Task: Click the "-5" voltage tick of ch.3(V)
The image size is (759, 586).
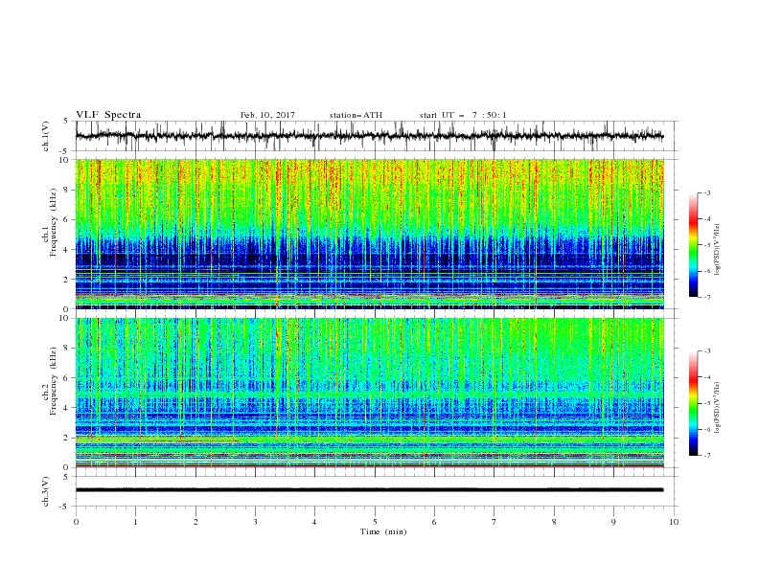Action: tap(65, 507)
